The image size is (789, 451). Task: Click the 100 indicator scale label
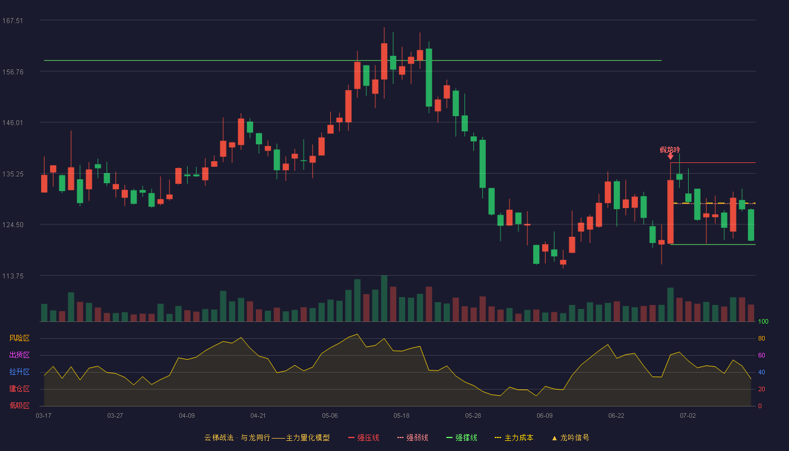tap(763, 322)
